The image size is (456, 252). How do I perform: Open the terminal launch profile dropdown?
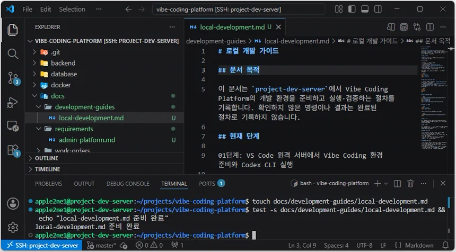coord(386,184)
